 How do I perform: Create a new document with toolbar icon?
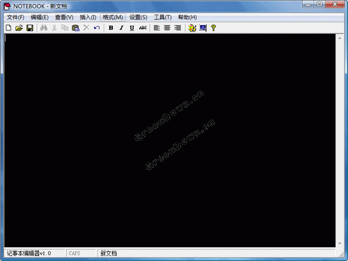(8, 28)
